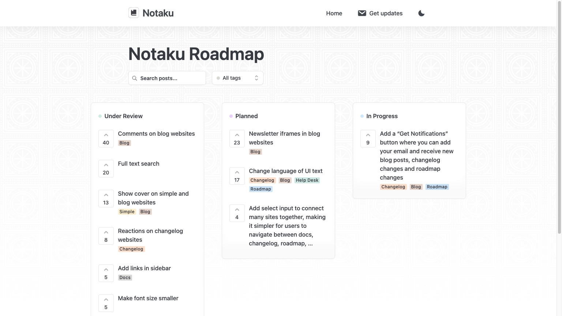Open the Full text search post
This screenshot has height=316, width=562.
click(138, 163)
